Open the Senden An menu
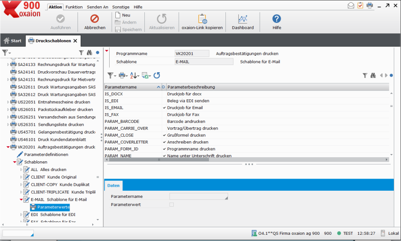 point(98,7)
